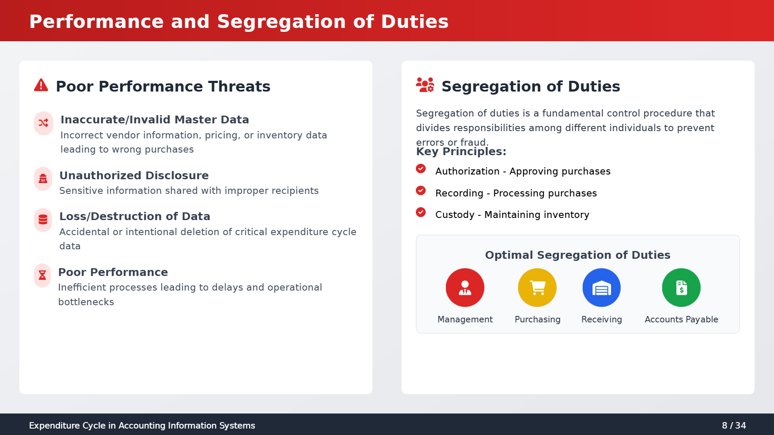
Task: Click the shuffle icon beside Inaccurate/Invalid Master Data
Action: tap(43, 123)
